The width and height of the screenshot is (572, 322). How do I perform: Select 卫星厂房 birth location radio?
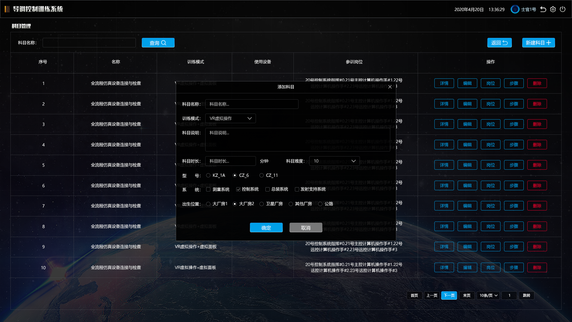pyautogui.click(x=262, y=204)
